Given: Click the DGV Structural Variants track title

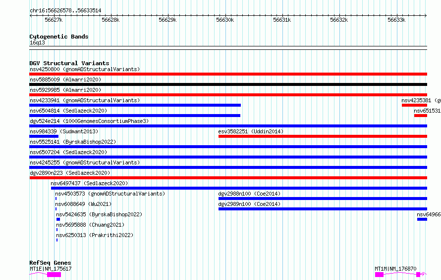Looking at the screenshot, I should [x=69, y=63].
